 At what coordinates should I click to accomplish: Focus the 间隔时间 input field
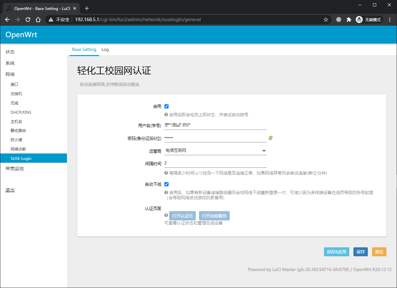[x=216, y=163]
